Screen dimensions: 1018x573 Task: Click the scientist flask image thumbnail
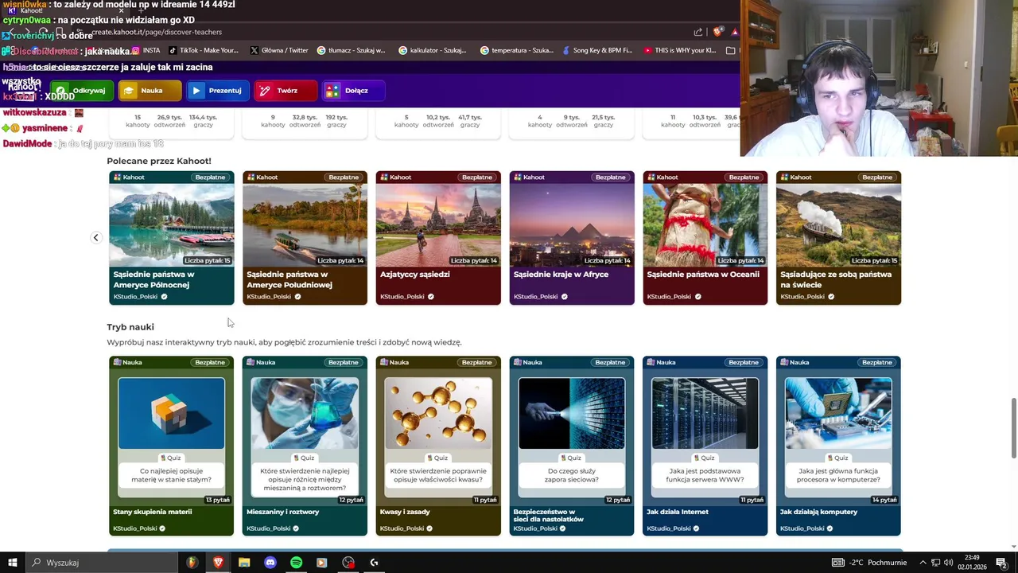305,414
